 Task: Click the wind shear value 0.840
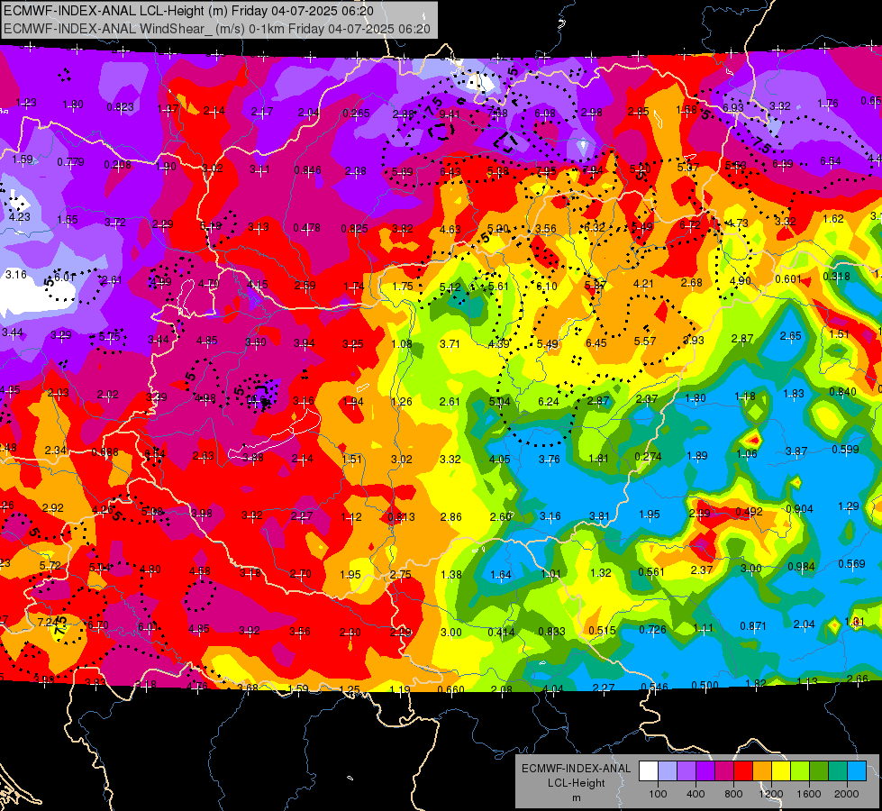coord(842,392)
